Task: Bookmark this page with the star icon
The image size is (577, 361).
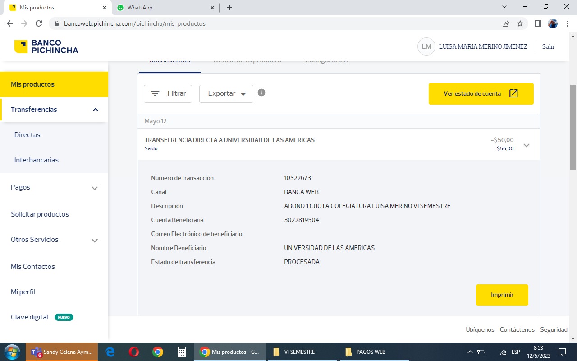Action: 520,23
